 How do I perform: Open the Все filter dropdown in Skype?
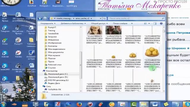(x=144, y=9)
